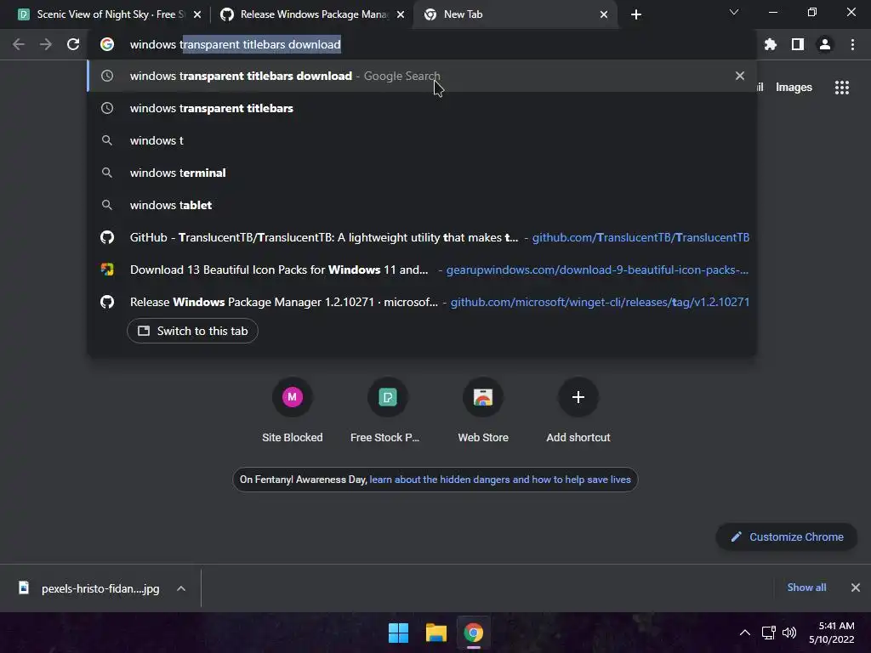Click the Google icon in address bar

(107, 44)
